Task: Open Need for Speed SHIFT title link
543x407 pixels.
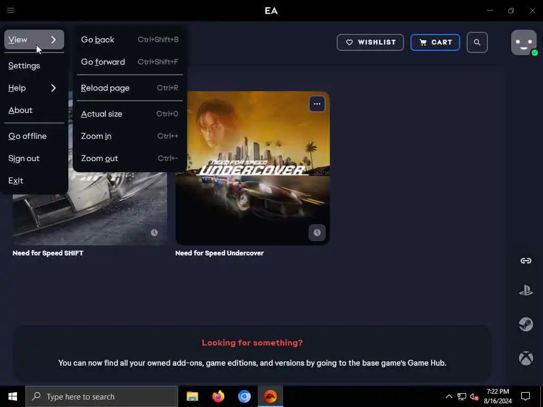Action: click(x=48, y=253)
